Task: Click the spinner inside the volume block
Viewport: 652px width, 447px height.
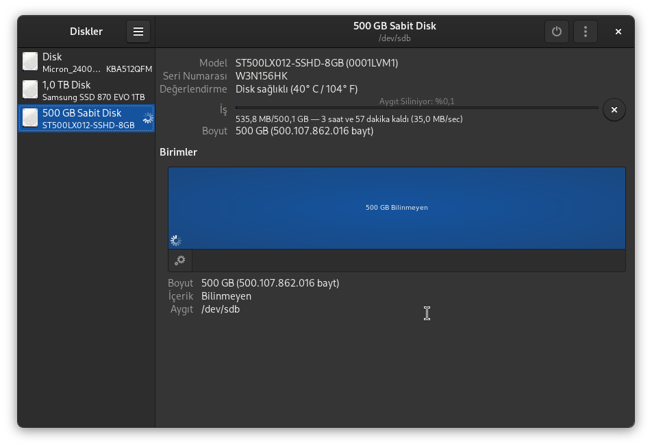Action: tap(176, 241)
